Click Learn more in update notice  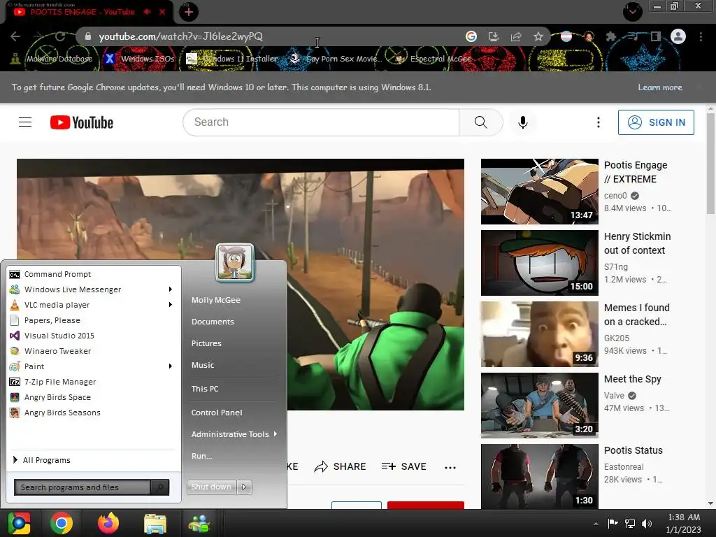click(660, 87)
